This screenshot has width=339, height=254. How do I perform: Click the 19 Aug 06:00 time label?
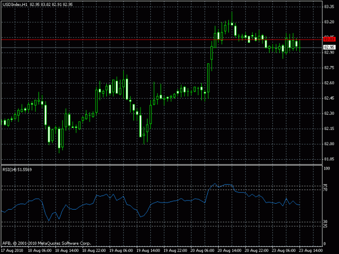(121, 251)
